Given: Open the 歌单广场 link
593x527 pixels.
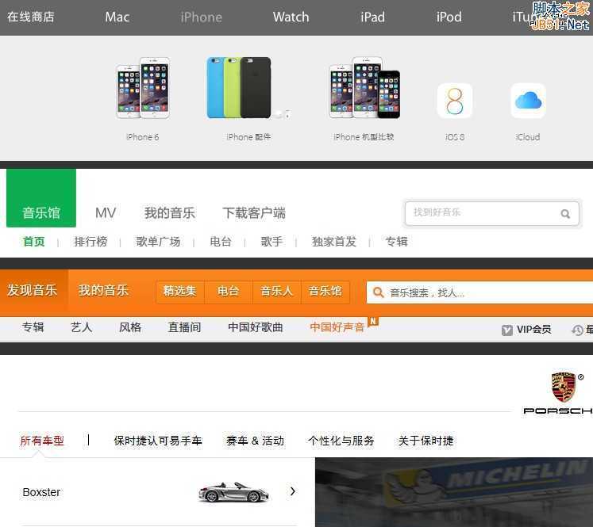Looking at the screenshot, I should coord(159,242).
